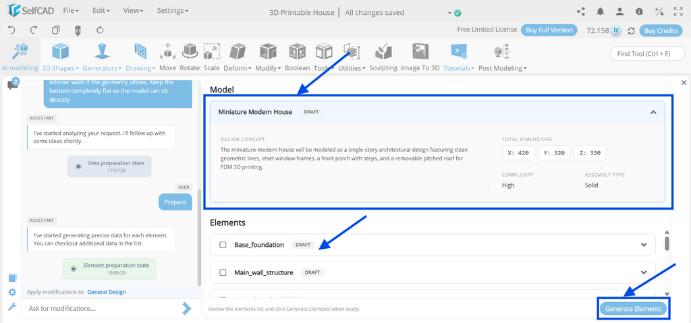Open the Settings menu
Viewport: 691px width, 323px height.
pos(172,10)
